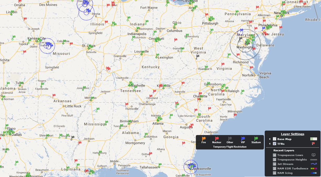Toggle the Base Map checkbox

tap(274, 139)
